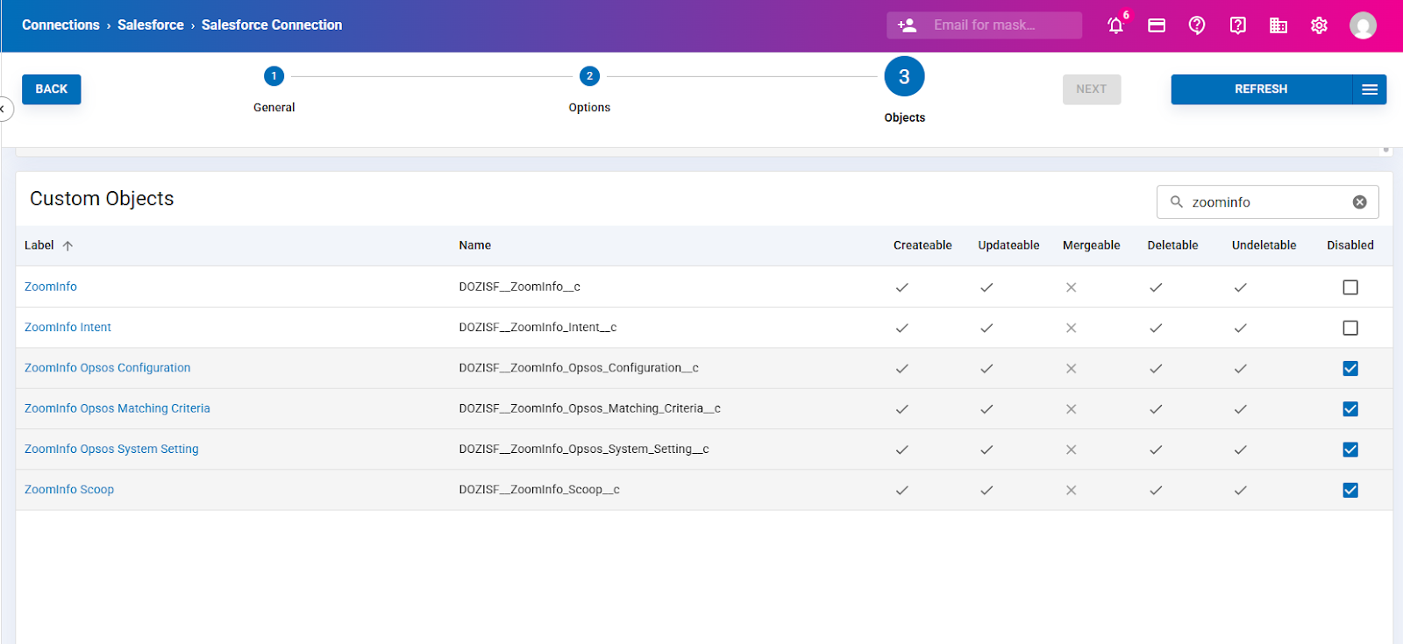Uncheck Disabled for ZoomInfo Scoop
The height and width of the screenshot is (644, 1403).
pos(1350,491)
